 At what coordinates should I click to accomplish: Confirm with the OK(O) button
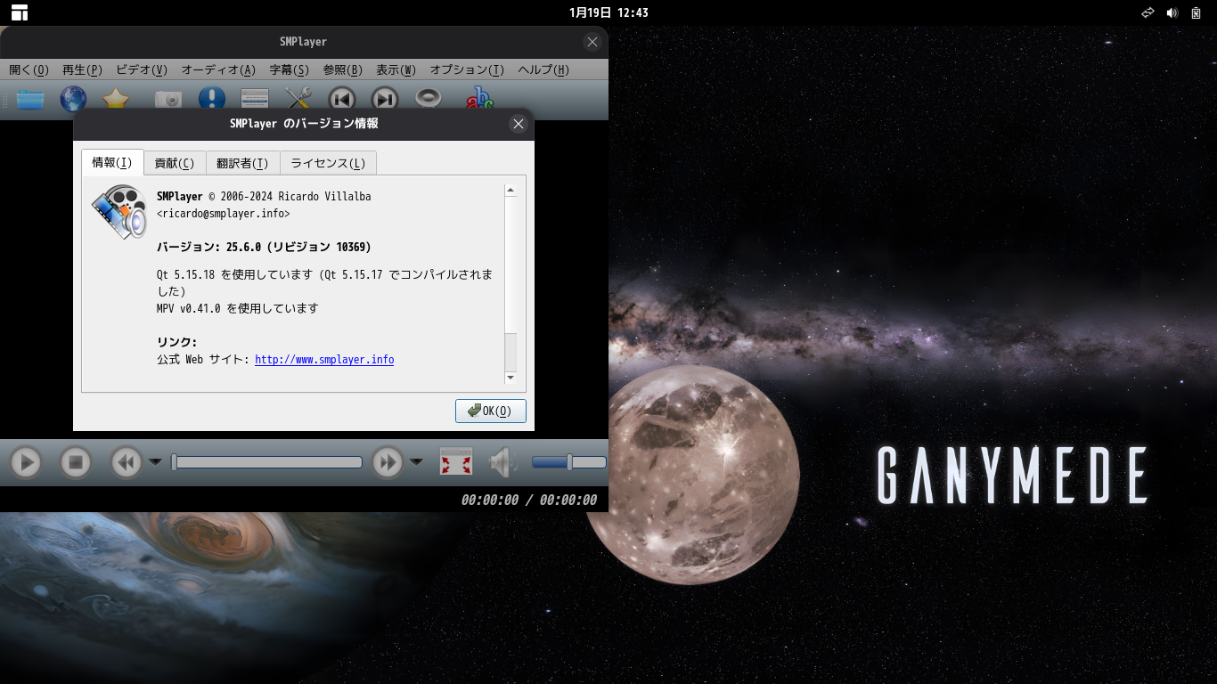pos(491,411)
